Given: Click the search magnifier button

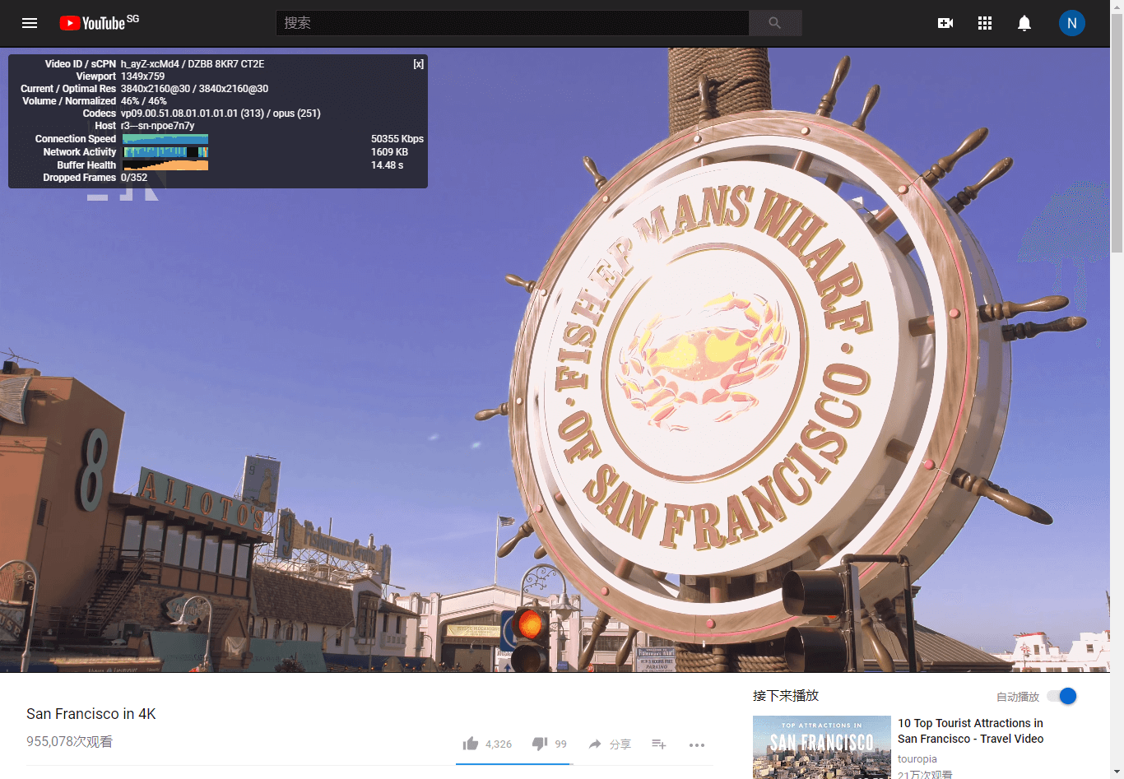Looking at the screenshot, I should point(775,23).
